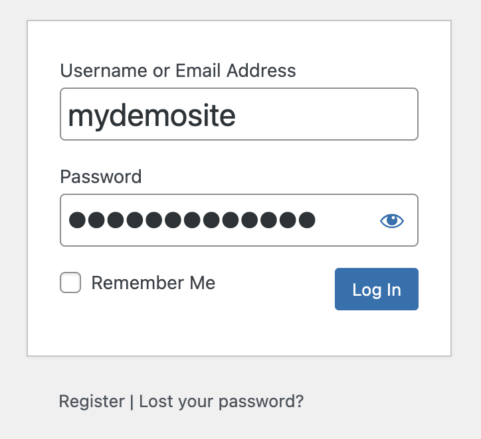Image resolution: width=481 pixels, height=439 pixels.
Task: Place cursor in the mydemosite text
Action: pyautogui.click(x=151, y=116)
